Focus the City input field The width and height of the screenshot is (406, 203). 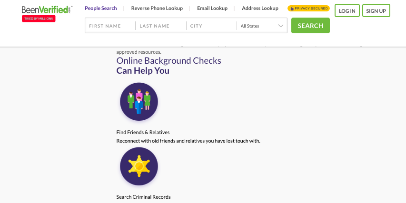pos(211,26)
